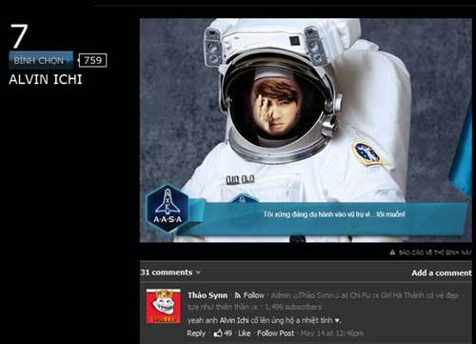476x344 pixels.
Task: Click the astronaut contest image
Action: pos(306,131)
